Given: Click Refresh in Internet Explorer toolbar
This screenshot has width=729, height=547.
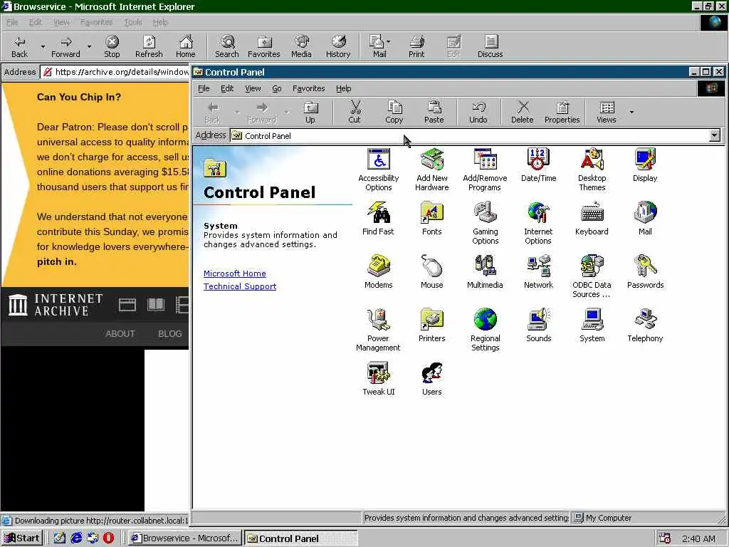Looking at the screenshot, I should [149, 46].
